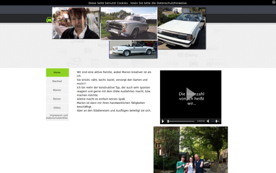This screenshot has height=173, width=276.
Task: Go to the Marion page
Action: (57, 90)
